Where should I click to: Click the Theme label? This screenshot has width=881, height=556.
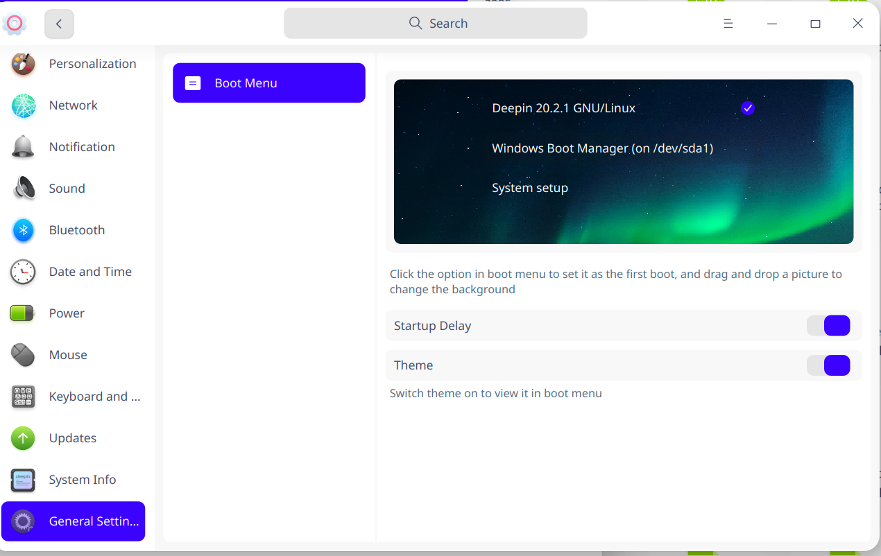click(413, 365)
